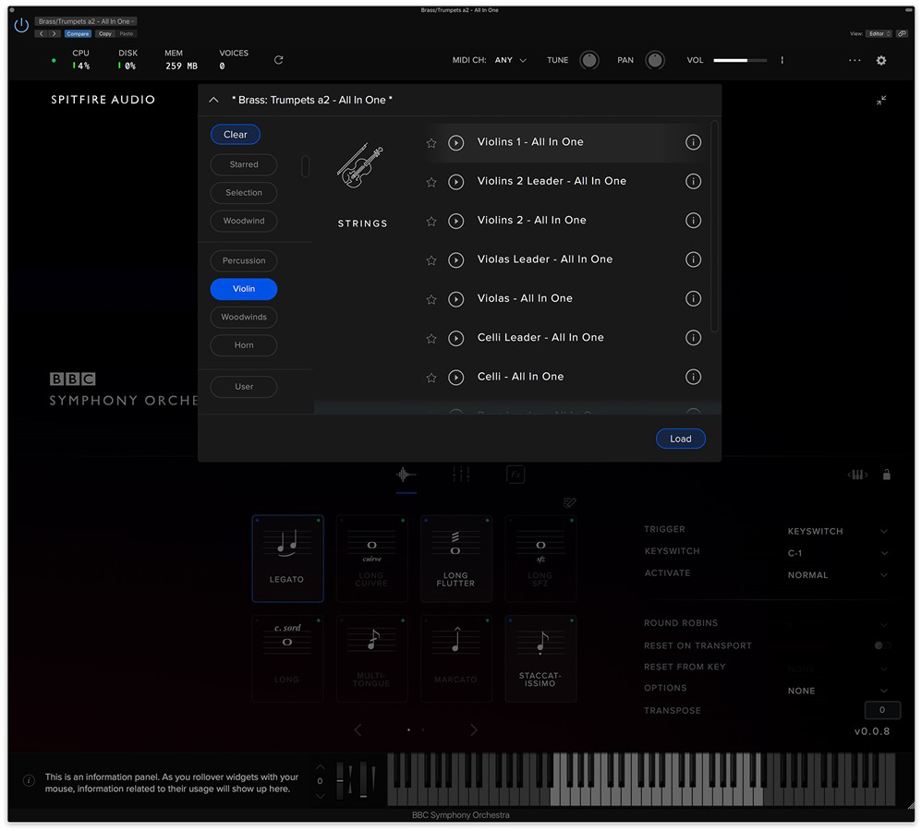Image resolution: width=922 pixels, height=831 pixels.
Task: Toggle the Woodwind filter
Action: click(x=244, y=221)
